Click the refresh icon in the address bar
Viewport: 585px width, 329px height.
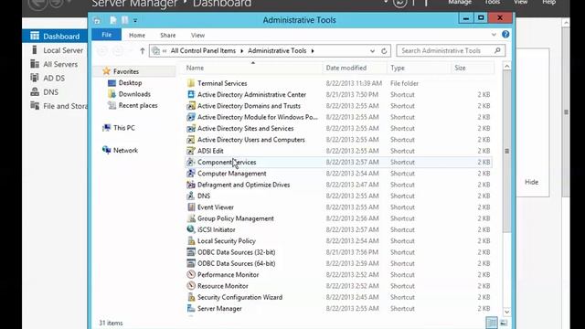(x=384, y=51)
